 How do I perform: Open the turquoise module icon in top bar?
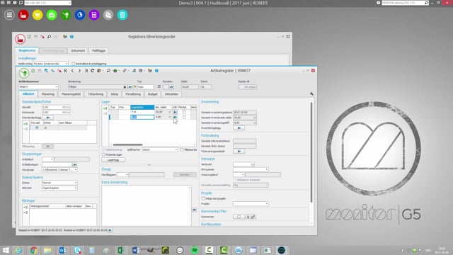pos(122,15)
